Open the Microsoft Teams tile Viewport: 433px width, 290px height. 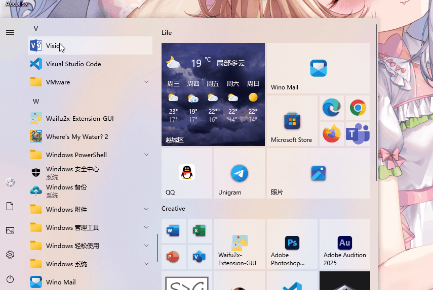[x=358, y=134]
